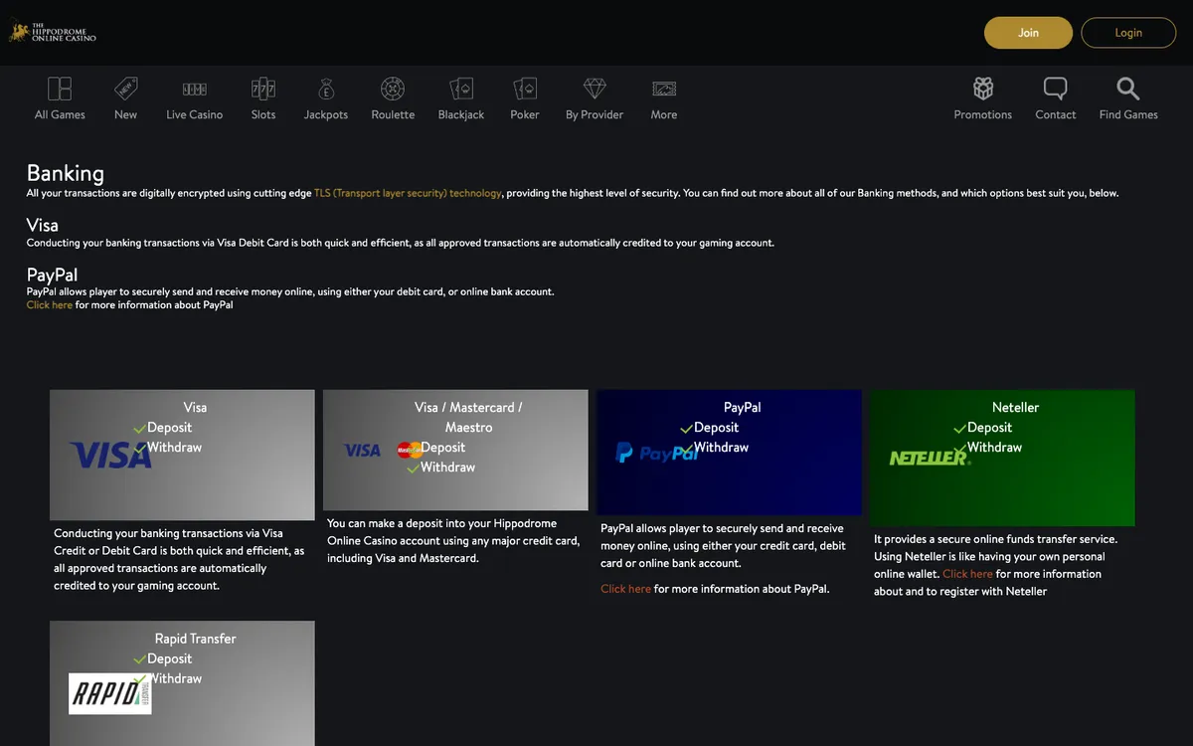This screenshot has height=746, width=1193.
Task: Click the Join button
Action: pos(1028,33)
